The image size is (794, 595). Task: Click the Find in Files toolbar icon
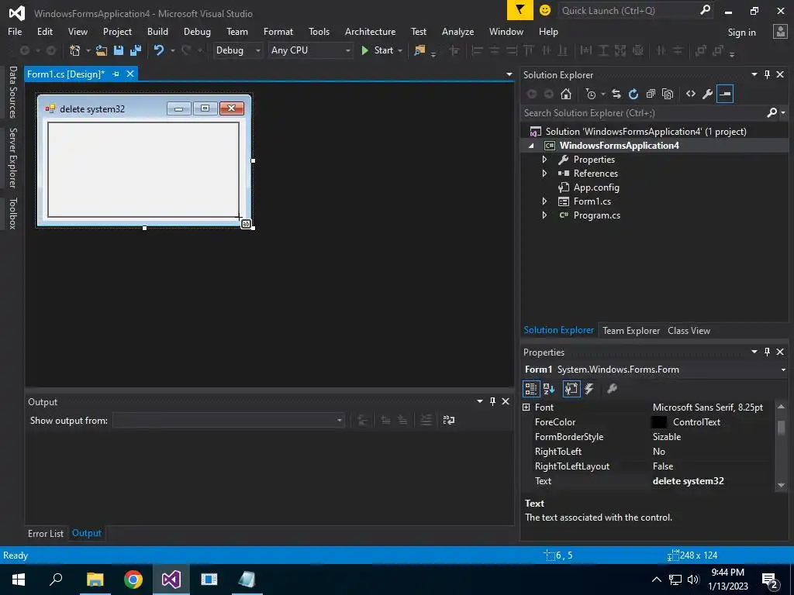point(419,50)
